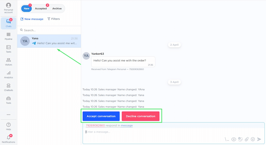Open the Filters options
The image size is (266, 145).
[x=54, y=19]
